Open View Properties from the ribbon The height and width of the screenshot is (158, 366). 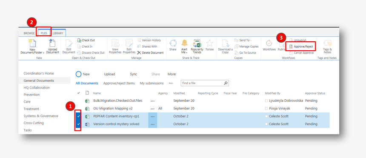tap(115, 46)
